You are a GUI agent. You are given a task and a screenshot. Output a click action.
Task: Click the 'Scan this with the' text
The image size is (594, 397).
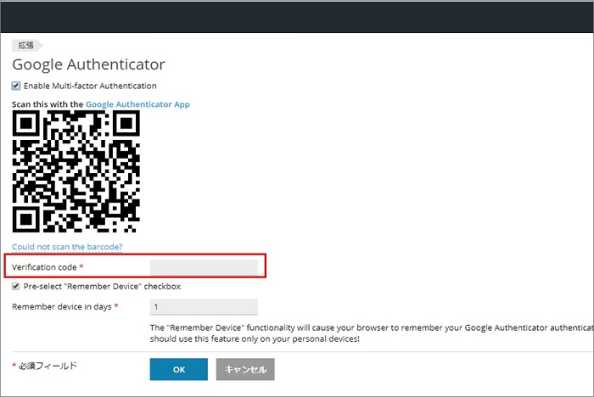point(48,104)
